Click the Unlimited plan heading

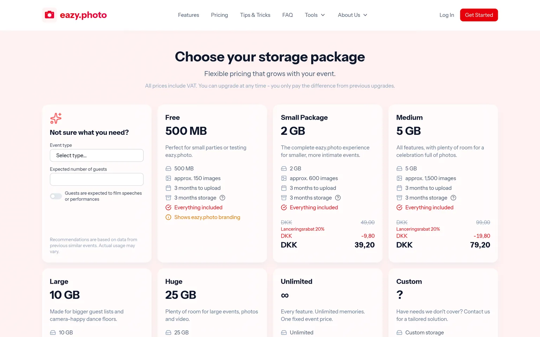pyautogui.click(x=296, y=282)
